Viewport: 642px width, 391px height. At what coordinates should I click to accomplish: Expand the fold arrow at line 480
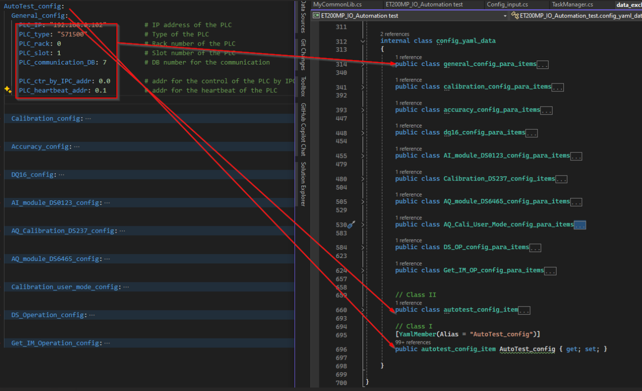tap(363, 179)
